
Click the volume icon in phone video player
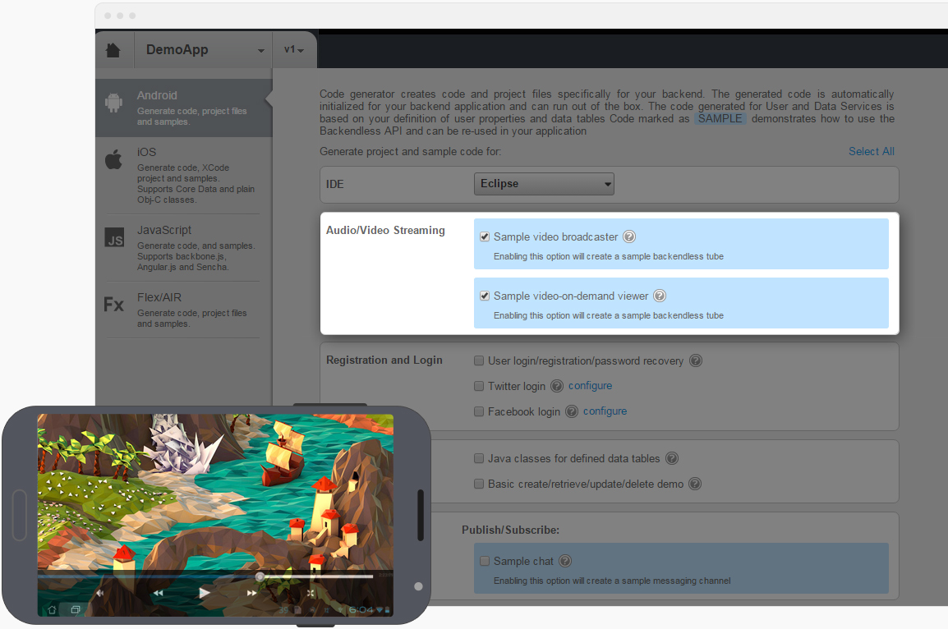100,593
